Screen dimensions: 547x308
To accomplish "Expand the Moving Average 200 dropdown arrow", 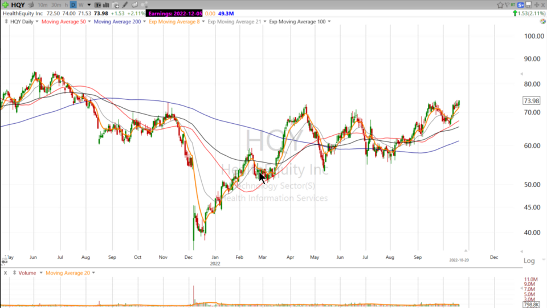I will pos(144,22).
